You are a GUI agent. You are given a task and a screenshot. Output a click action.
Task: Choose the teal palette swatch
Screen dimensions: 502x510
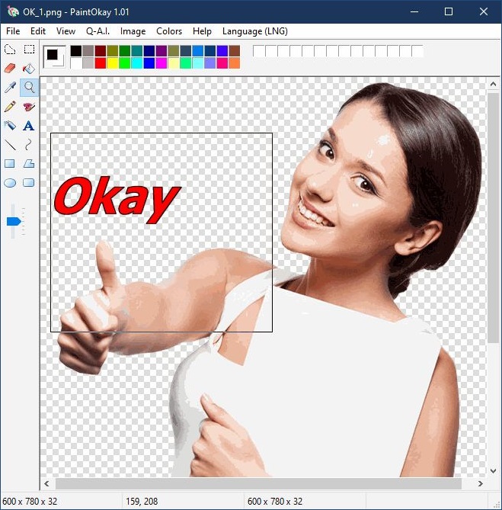[x=137, y=51]
